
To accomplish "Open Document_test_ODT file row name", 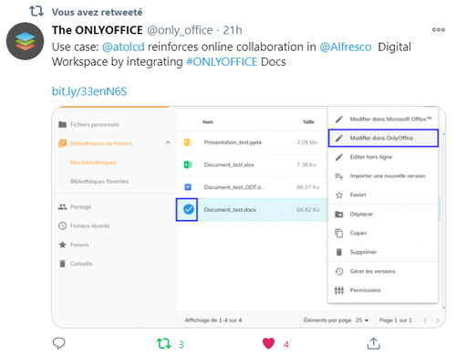I will point(234,187).
